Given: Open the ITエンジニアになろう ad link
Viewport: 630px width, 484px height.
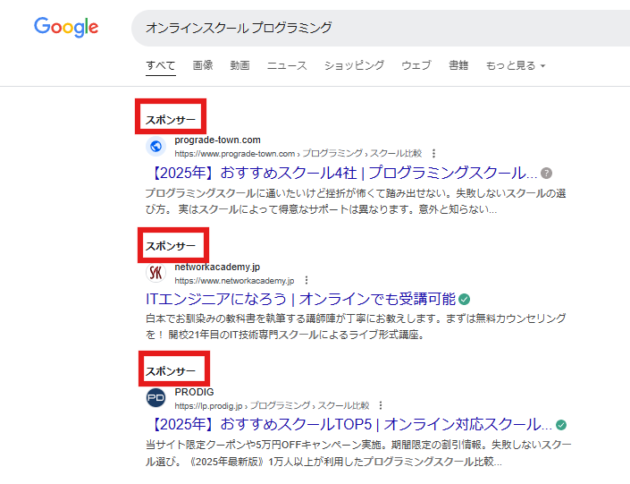Looking at the screenshot, I should coord(300,300).
